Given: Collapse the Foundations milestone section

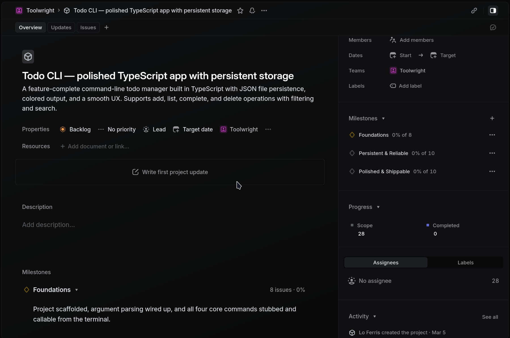Looking at the screenshot, I should click(x=77, y=290).
